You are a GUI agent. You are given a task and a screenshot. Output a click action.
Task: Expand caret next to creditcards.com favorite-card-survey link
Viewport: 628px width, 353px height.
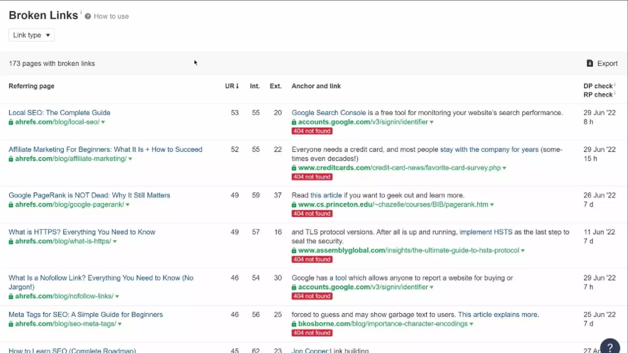point(504,168)
